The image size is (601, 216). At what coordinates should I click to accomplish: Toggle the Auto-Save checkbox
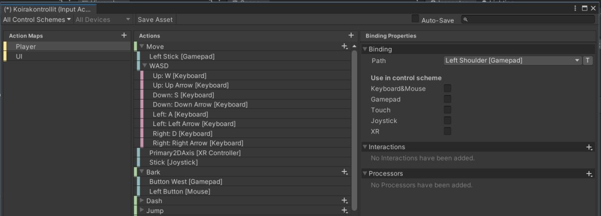pyautogui.click(x=415, y=18)
